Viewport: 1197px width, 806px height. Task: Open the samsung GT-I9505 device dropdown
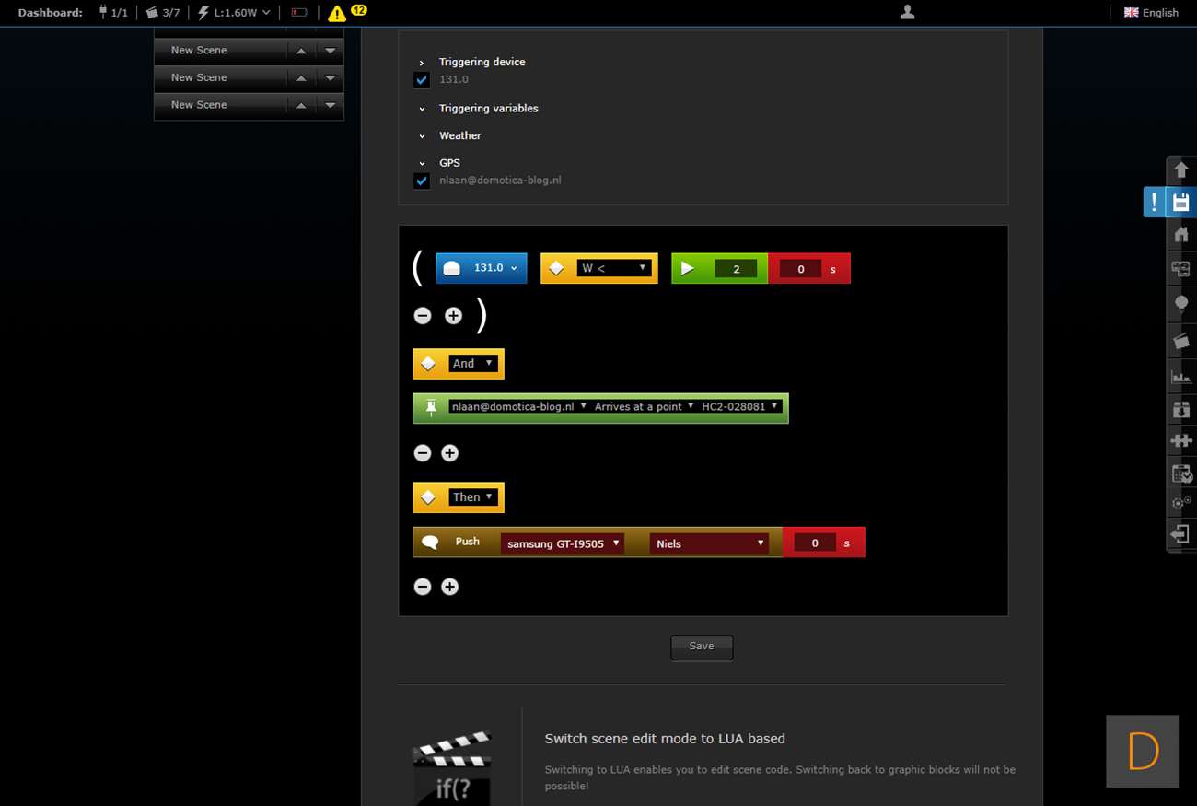[562, 543]
